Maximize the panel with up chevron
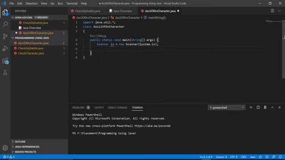285x160 pixels. (x=272, y=108)
